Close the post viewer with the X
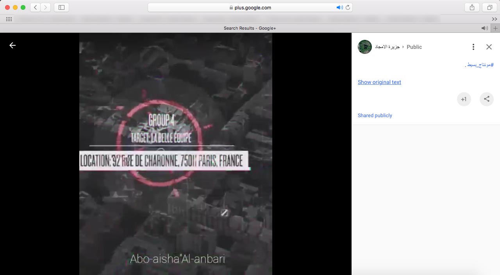 tap(489, 47)
